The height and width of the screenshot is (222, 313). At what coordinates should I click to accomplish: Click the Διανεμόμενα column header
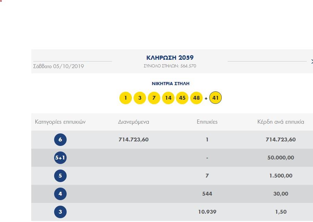point(134,122)
